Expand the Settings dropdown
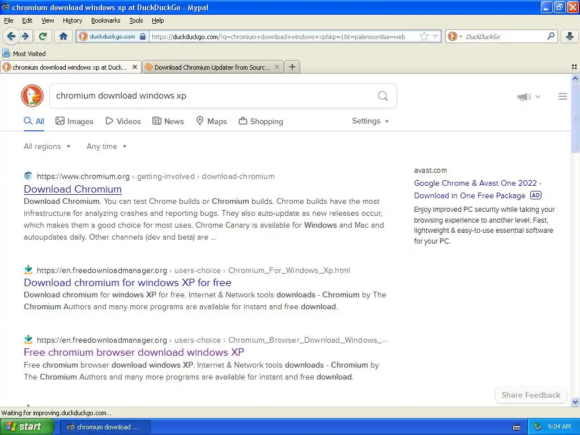Screen dimensions: 580x435 (370, 121)
